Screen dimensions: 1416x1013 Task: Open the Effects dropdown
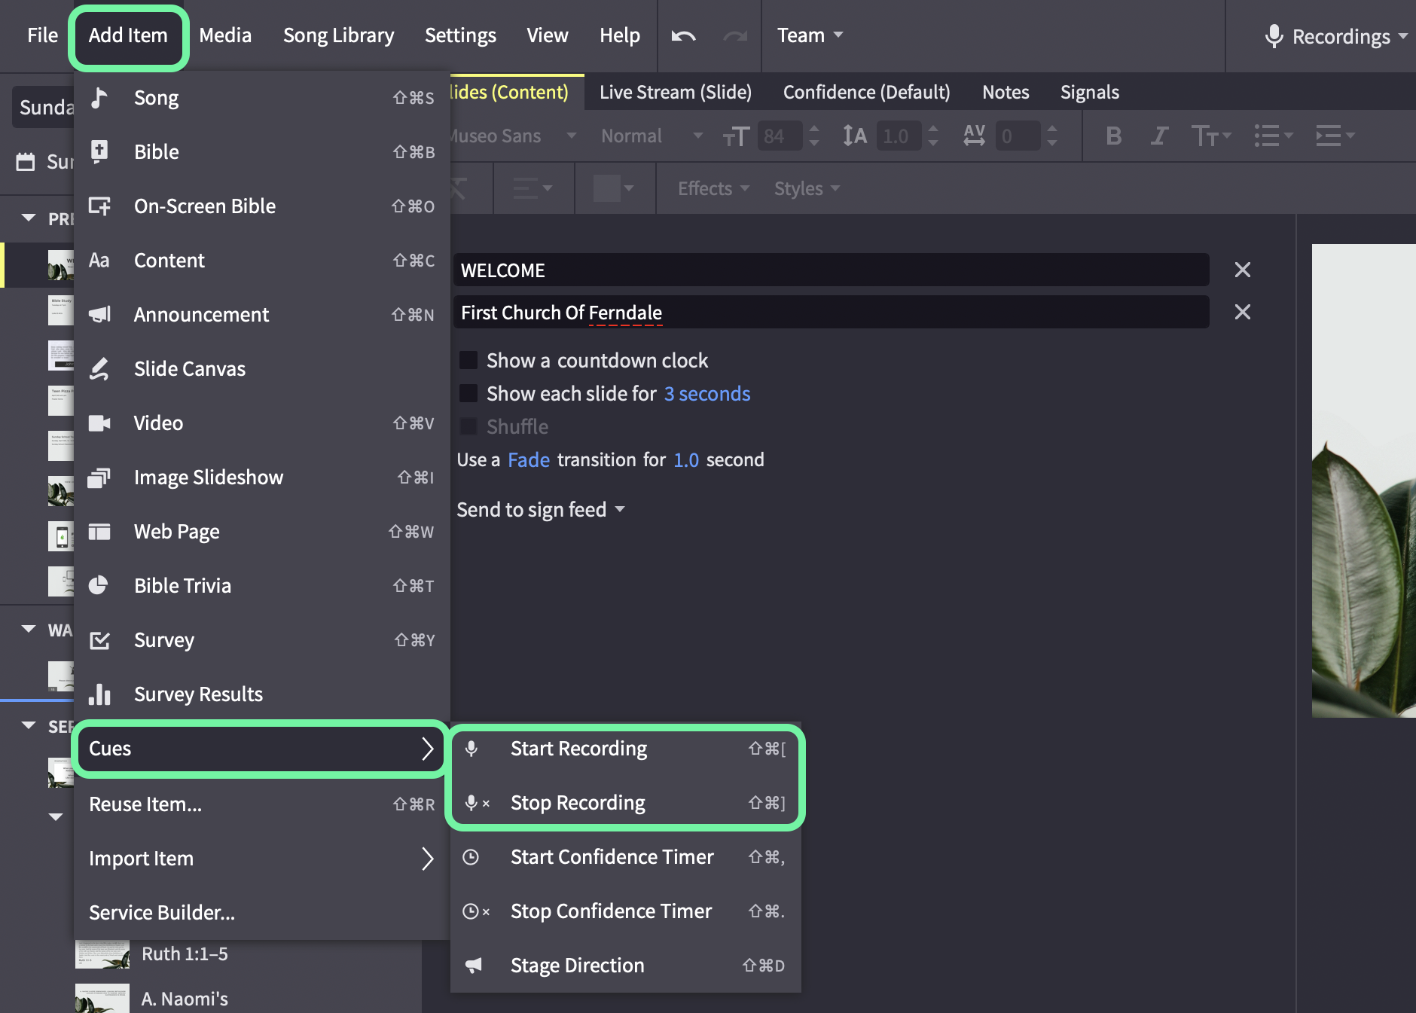point(713,188)
